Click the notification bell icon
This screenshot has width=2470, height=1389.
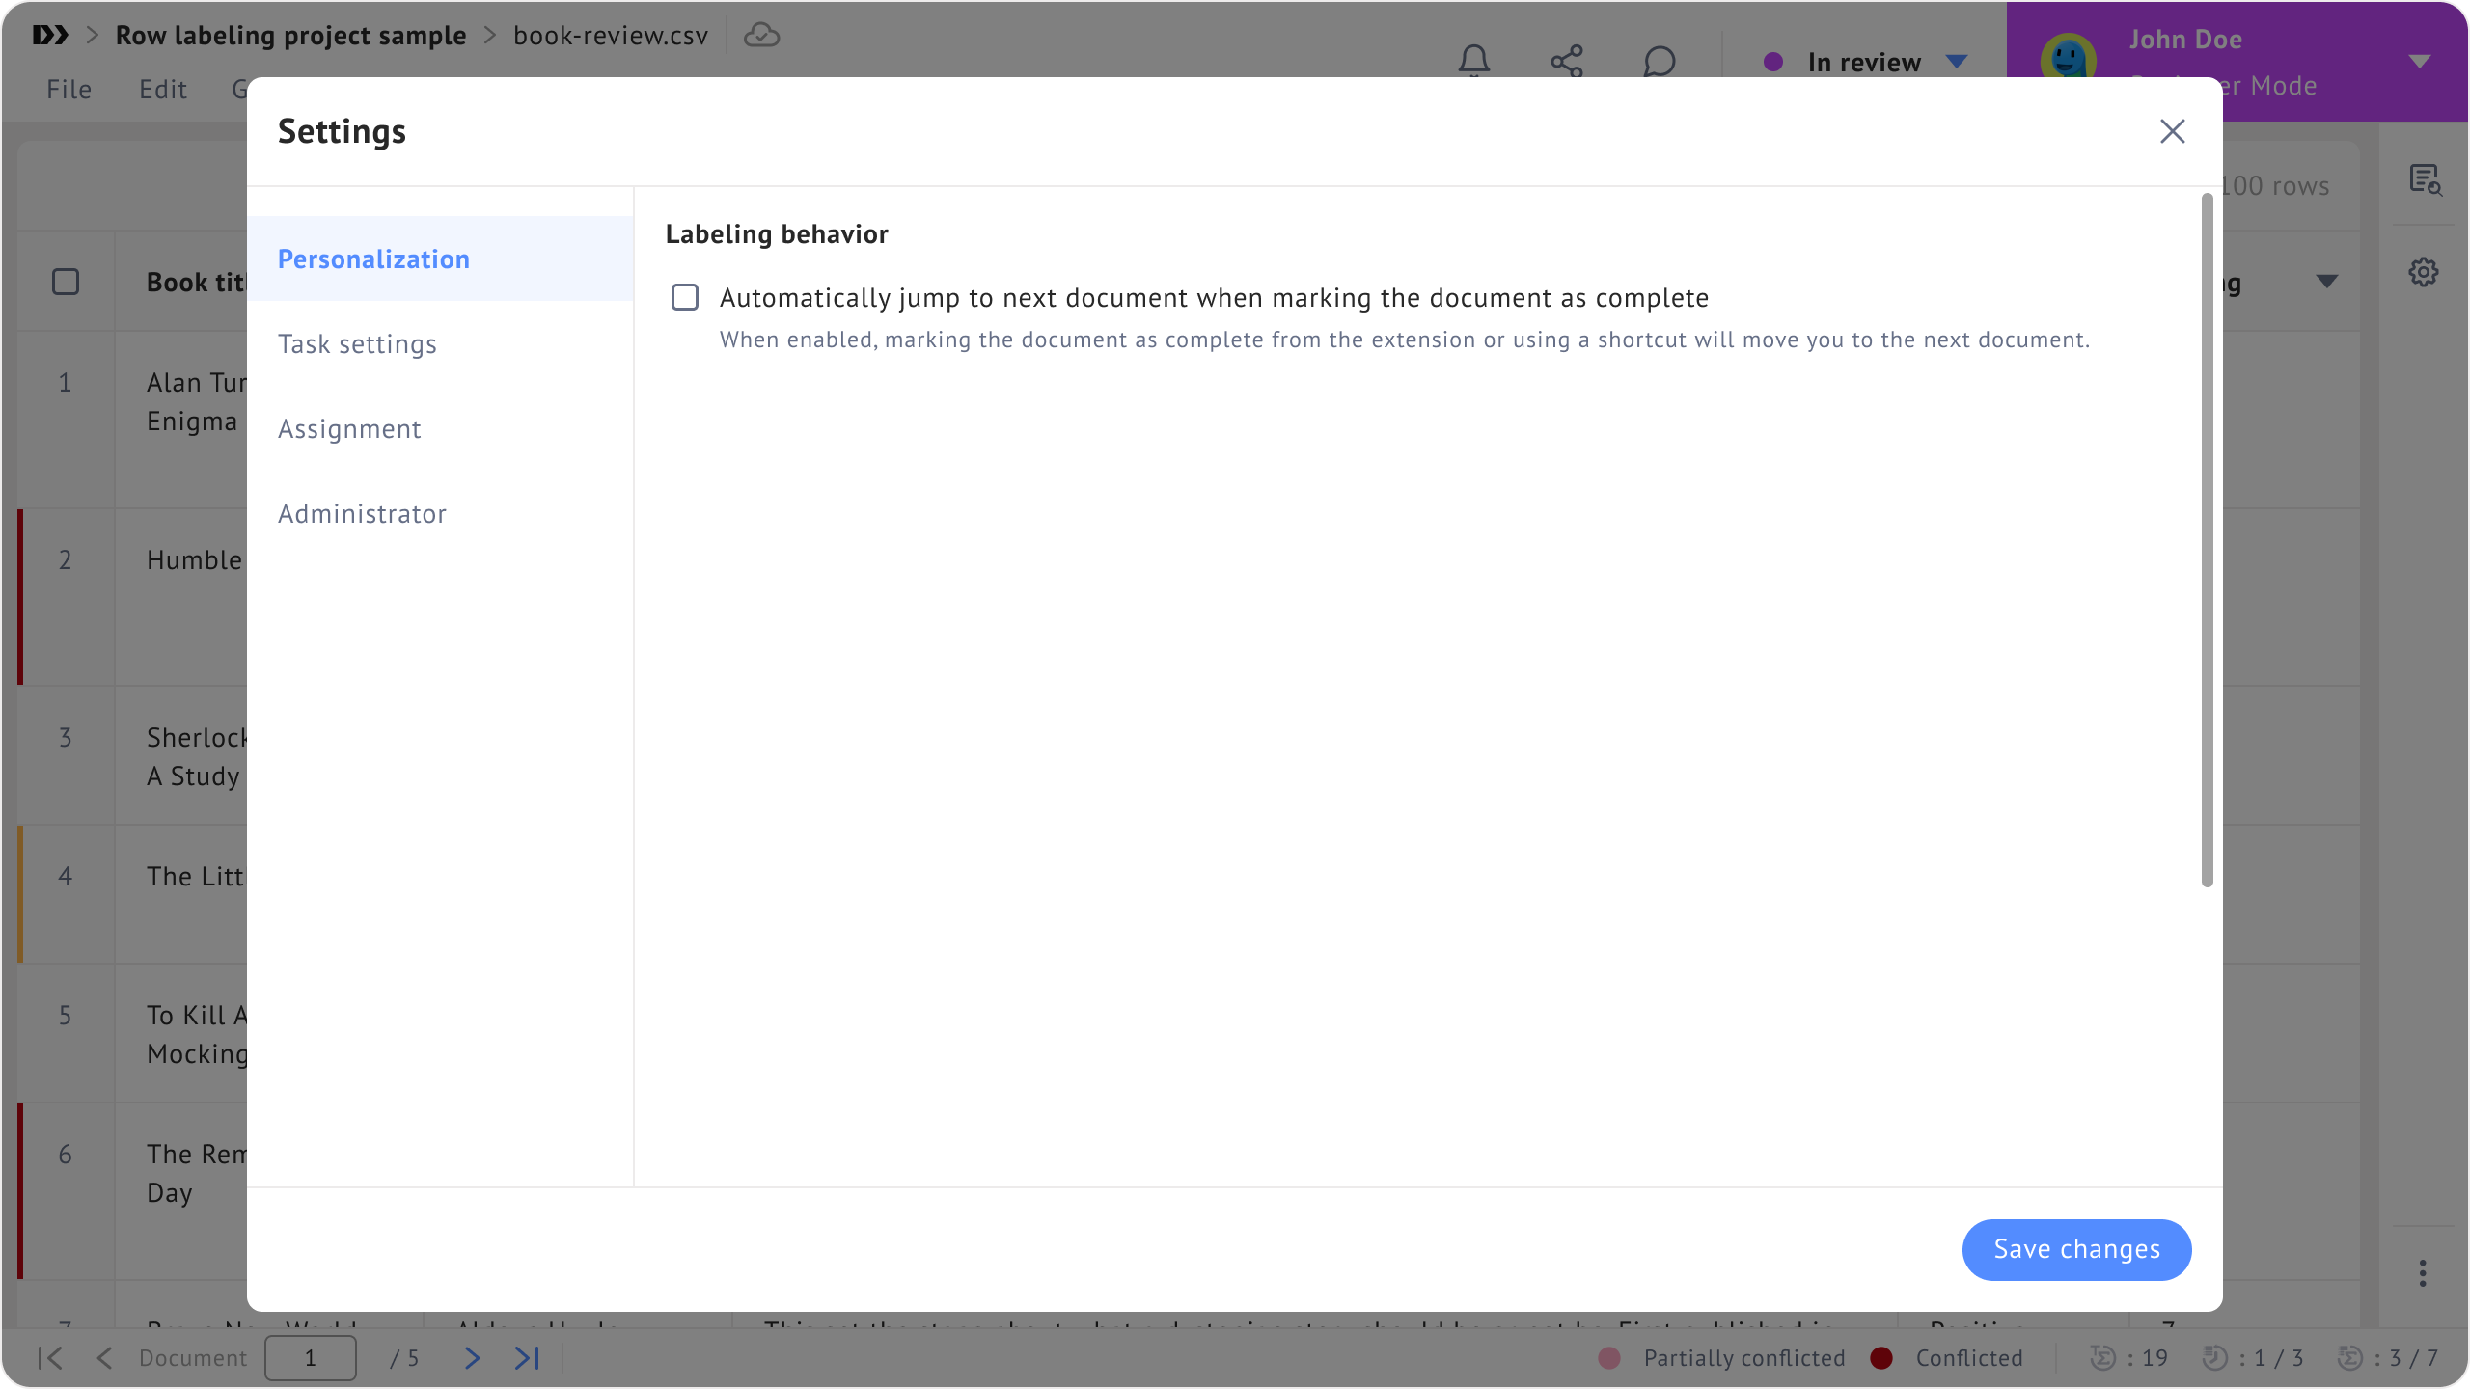tap(1473, 61)
